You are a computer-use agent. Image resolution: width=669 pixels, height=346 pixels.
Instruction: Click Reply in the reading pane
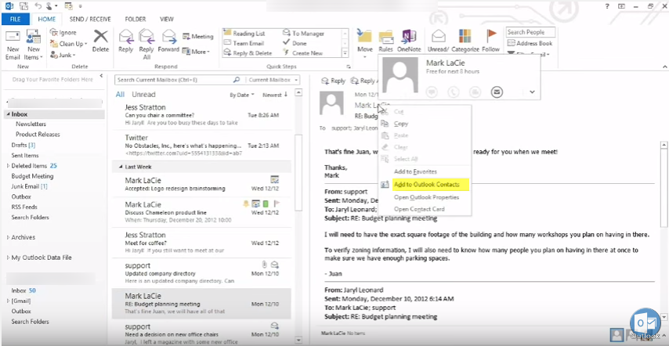(333, 81)
